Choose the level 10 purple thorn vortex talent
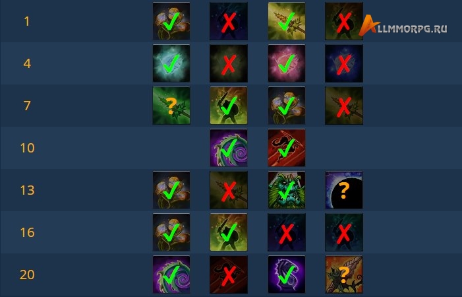This screenshot has width=462, height=297. tap(229, 148)
